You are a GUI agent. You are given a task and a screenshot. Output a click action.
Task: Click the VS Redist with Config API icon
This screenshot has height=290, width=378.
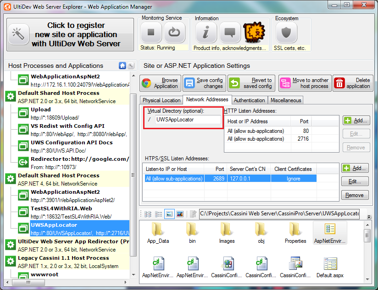[x=23, y=129]
